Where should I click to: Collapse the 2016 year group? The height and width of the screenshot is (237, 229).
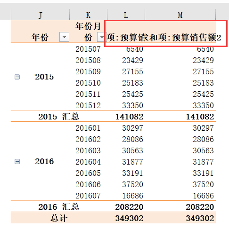pos(17,162)
